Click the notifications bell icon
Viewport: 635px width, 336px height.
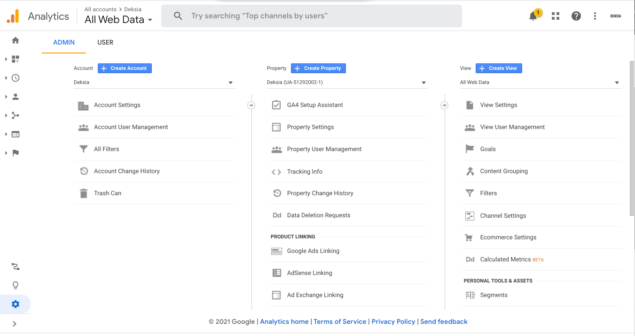pyautogui.click(x=533, y=16)
